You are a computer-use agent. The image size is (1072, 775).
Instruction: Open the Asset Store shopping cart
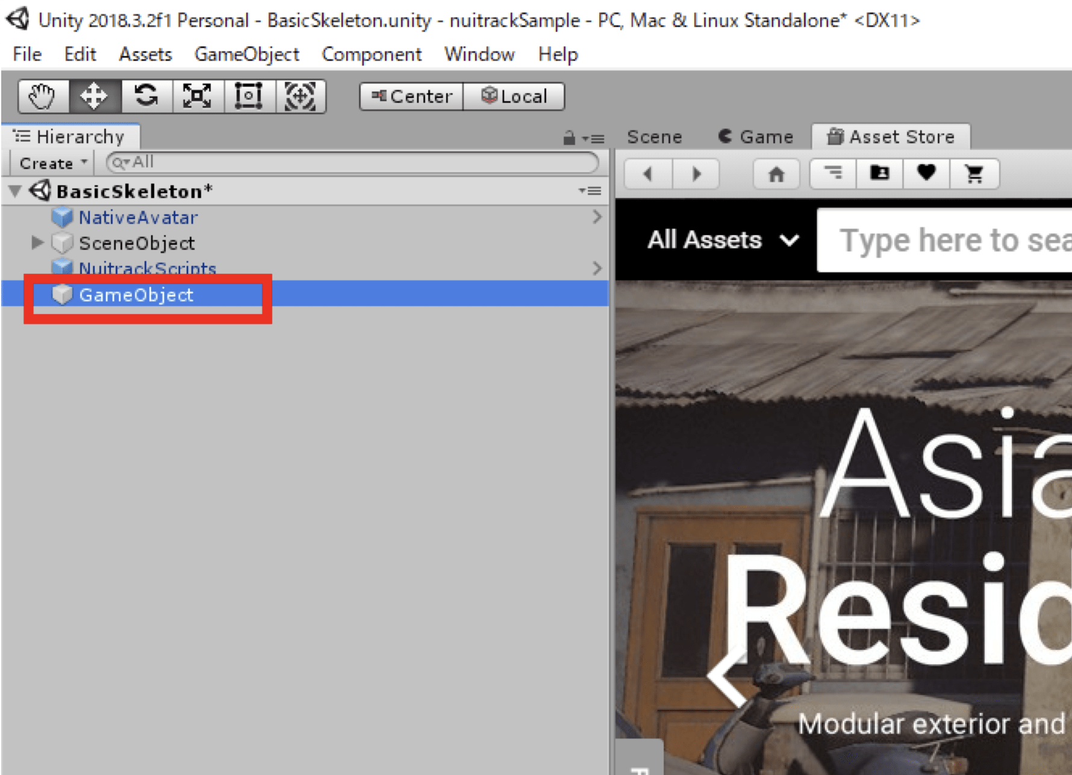pos(974,174)
